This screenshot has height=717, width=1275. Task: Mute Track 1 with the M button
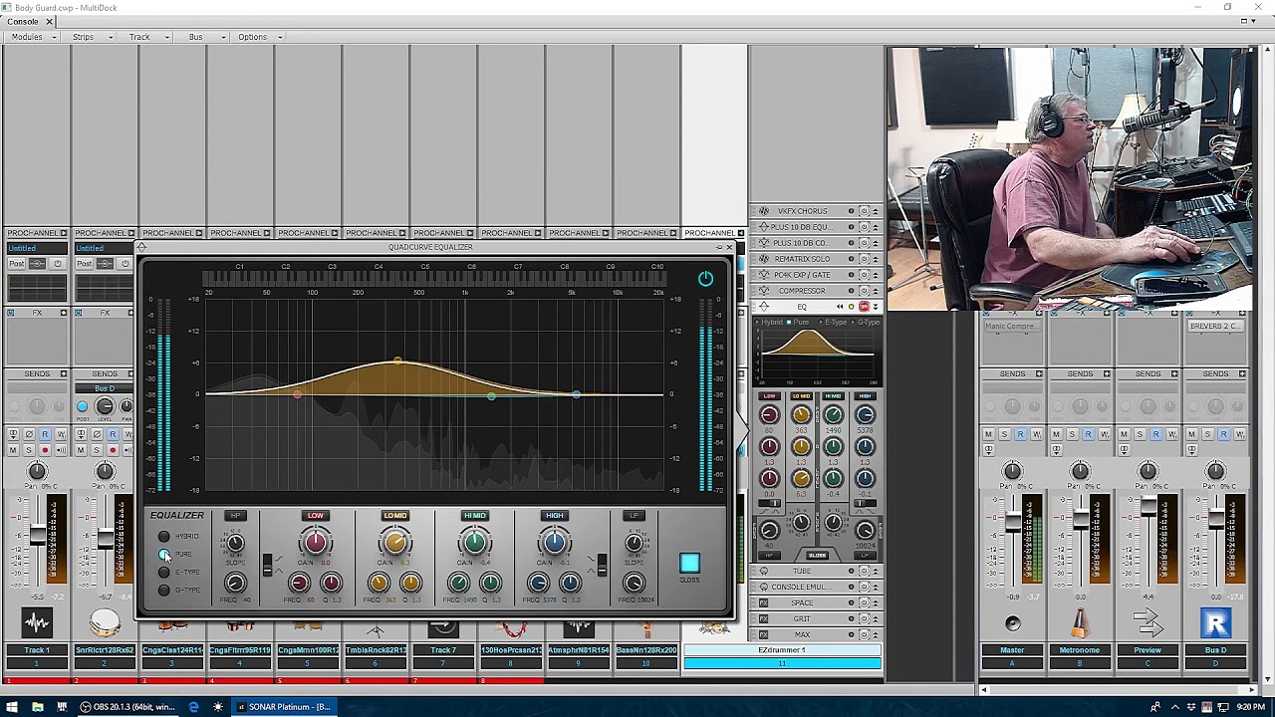13,450
